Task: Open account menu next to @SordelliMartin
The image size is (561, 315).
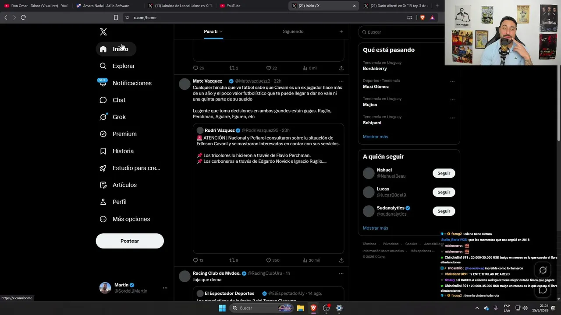Action: [x=165, y=288]
